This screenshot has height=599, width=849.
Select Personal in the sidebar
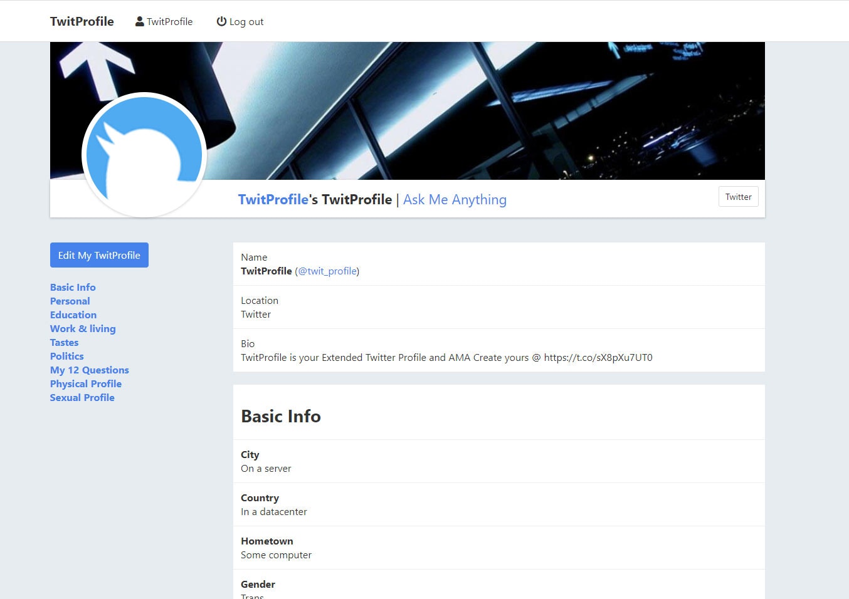[x=70, y=301]
